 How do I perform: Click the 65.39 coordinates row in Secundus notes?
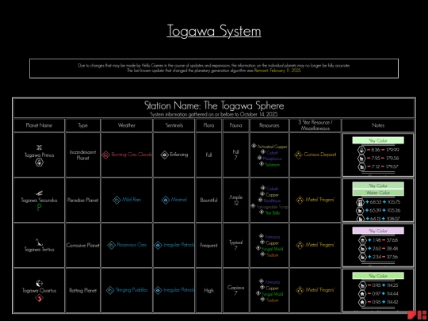coord(378,211)
